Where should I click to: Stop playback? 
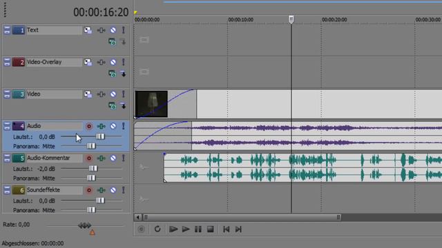(x=210, y=229)
